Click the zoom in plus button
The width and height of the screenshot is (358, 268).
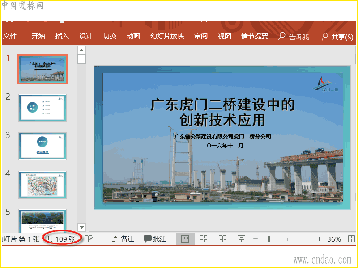tap(320, 239)
